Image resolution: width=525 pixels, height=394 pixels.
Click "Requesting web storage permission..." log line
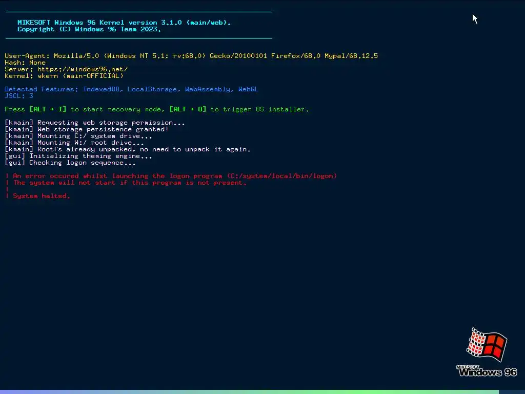coord(95,123)
